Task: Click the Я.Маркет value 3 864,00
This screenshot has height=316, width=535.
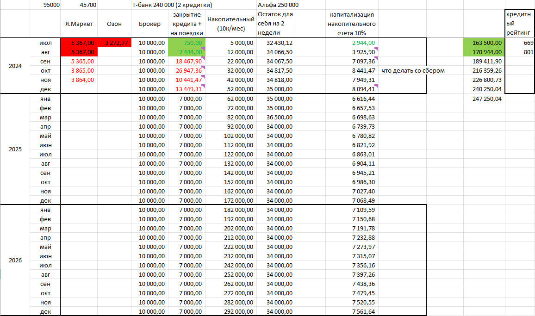Action: pos(79,80)
